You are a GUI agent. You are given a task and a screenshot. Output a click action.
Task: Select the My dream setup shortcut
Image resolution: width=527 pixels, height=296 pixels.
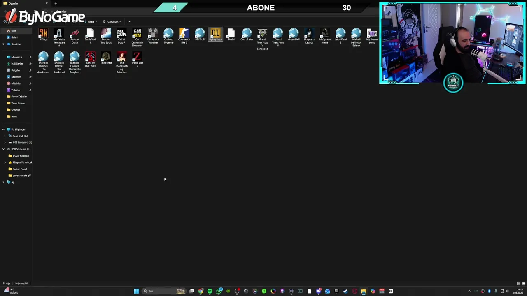point(372,36)
